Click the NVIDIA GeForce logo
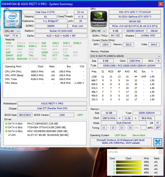 99,19
